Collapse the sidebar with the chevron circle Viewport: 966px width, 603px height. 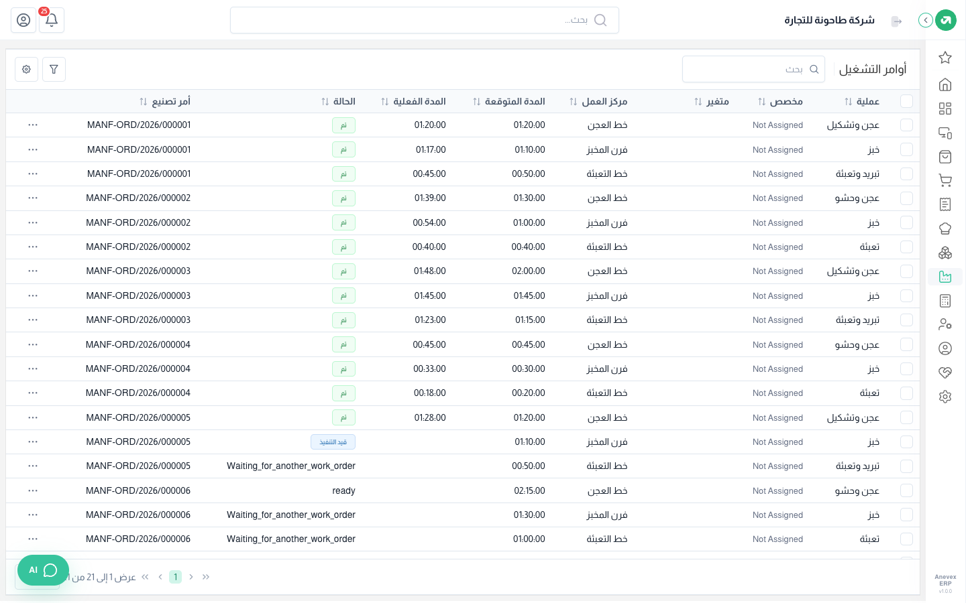(x=926, y=20)
